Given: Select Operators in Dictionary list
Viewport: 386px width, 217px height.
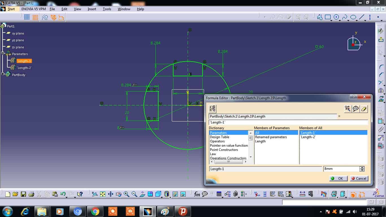Looking at the screenshot, I should tap(217, 141).
